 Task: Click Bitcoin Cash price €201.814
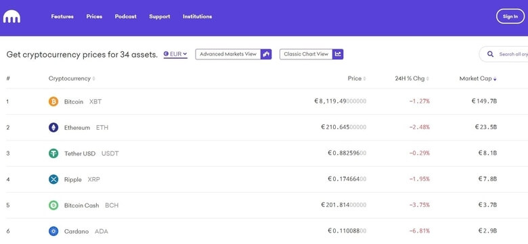tap(343, 205)
